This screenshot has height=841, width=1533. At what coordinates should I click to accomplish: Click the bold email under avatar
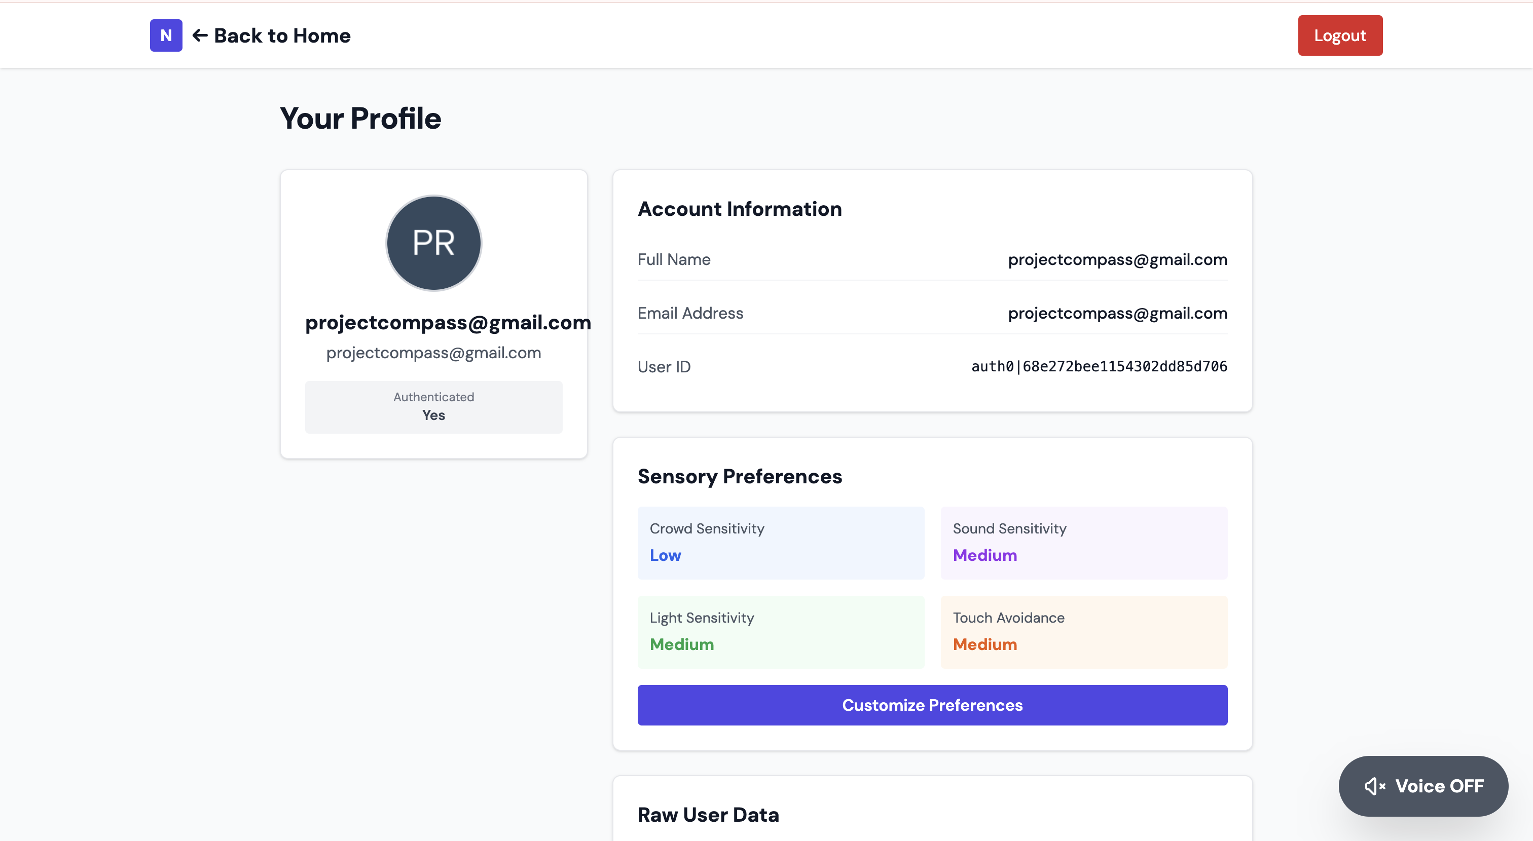coord(448,322)
